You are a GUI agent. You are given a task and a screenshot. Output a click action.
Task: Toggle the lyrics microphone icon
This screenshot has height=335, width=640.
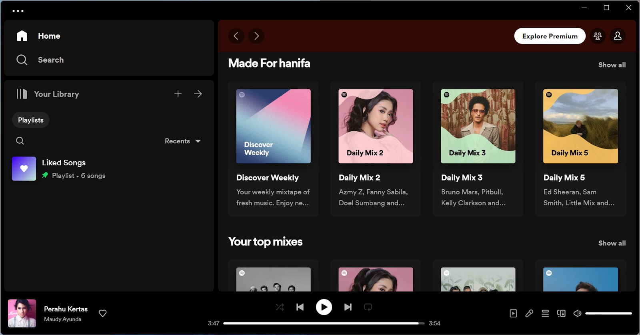529,313
